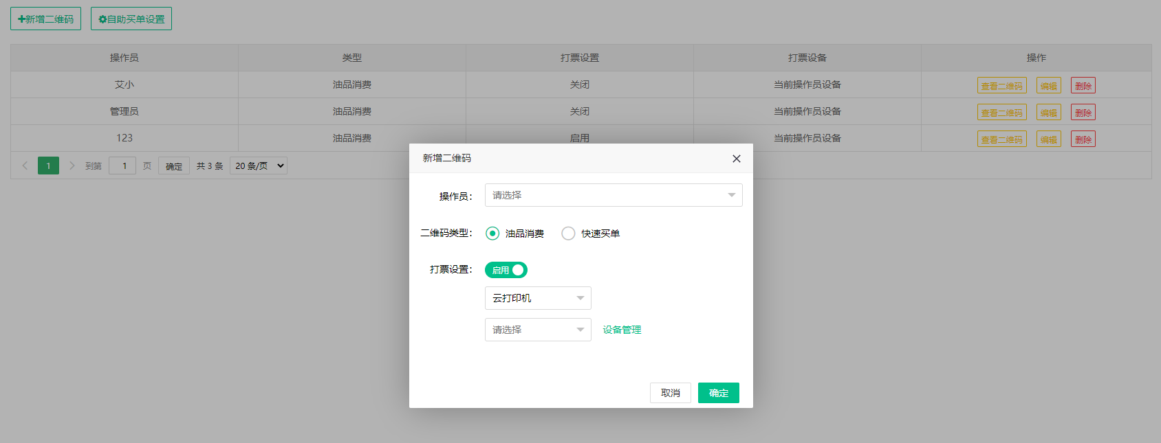
Task: Click the 新增二维码 plus button
Action: [45, 19]
